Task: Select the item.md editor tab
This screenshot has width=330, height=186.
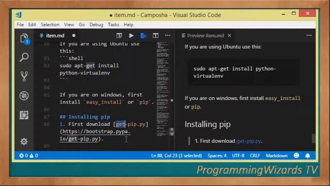Action: [55, 36]
